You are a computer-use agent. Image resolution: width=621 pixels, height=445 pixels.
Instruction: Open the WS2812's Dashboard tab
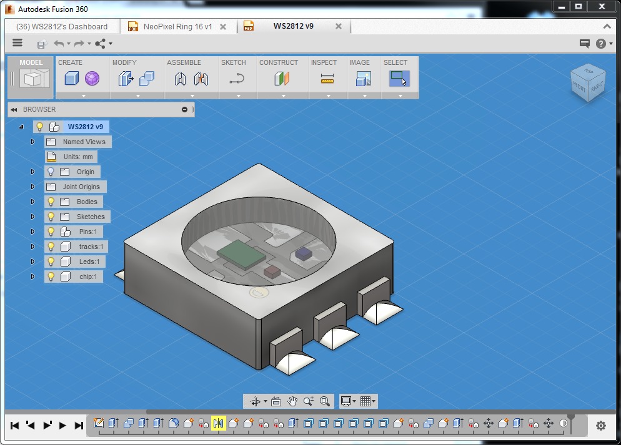pyautogui.click(x=61, y=27)
